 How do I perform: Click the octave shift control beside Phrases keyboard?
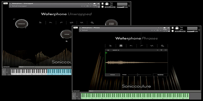(74, 96)
